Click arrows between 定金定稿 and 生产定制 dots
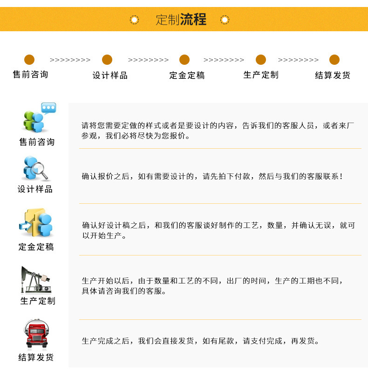Screen dimensions: 368x373 224,60
